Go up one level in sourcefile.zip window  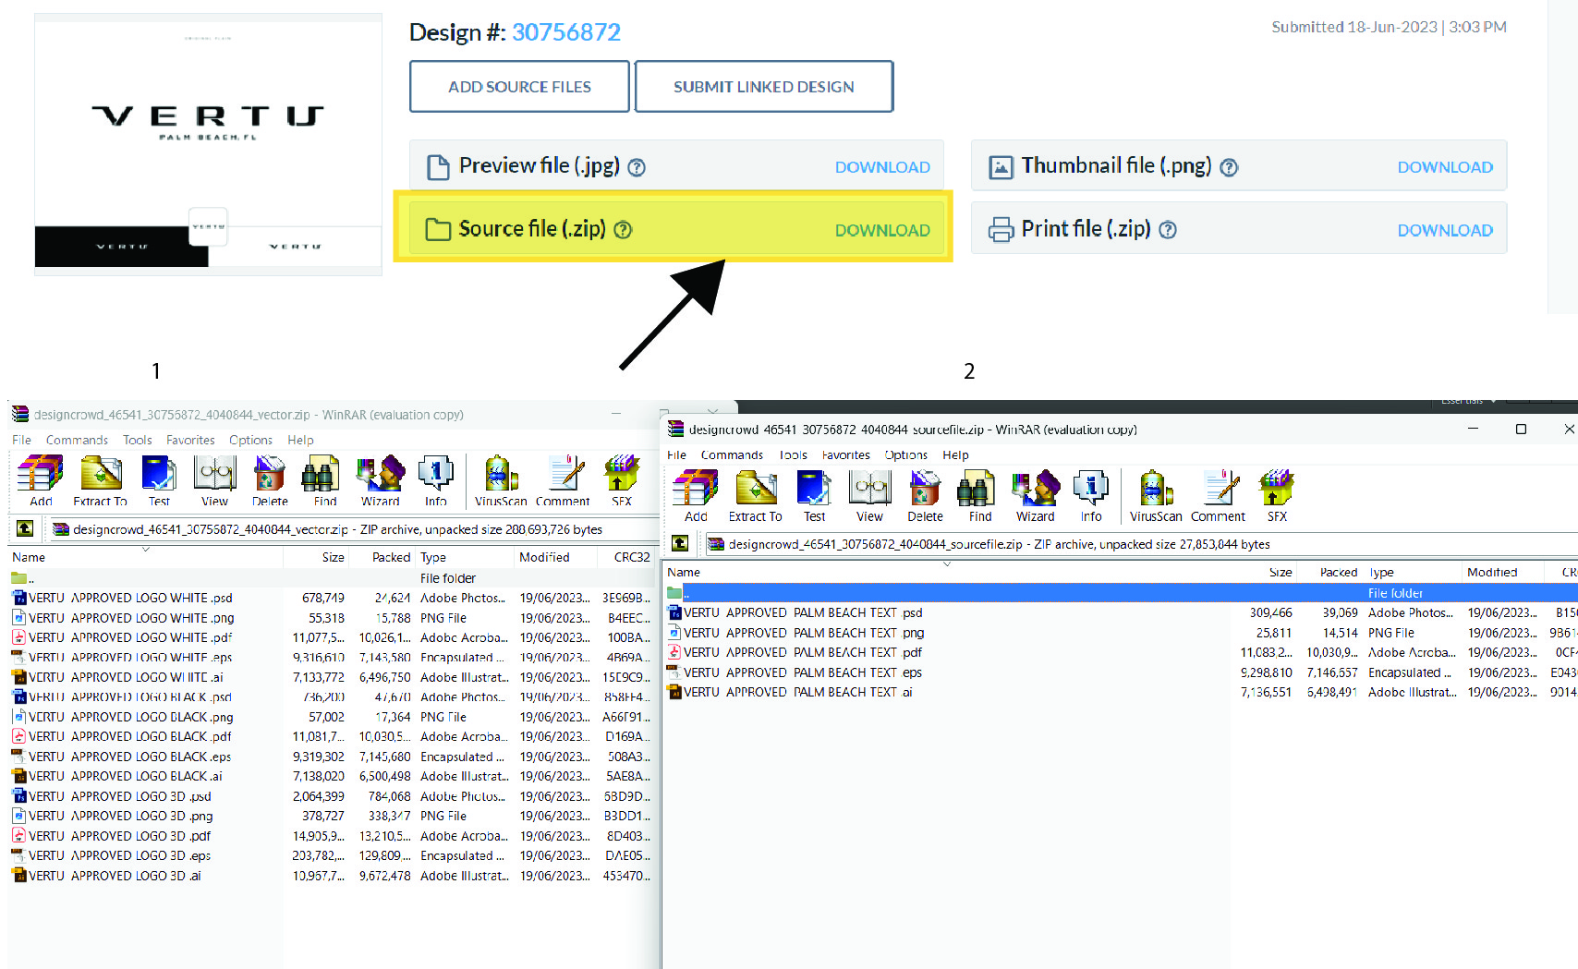[680, 543]
